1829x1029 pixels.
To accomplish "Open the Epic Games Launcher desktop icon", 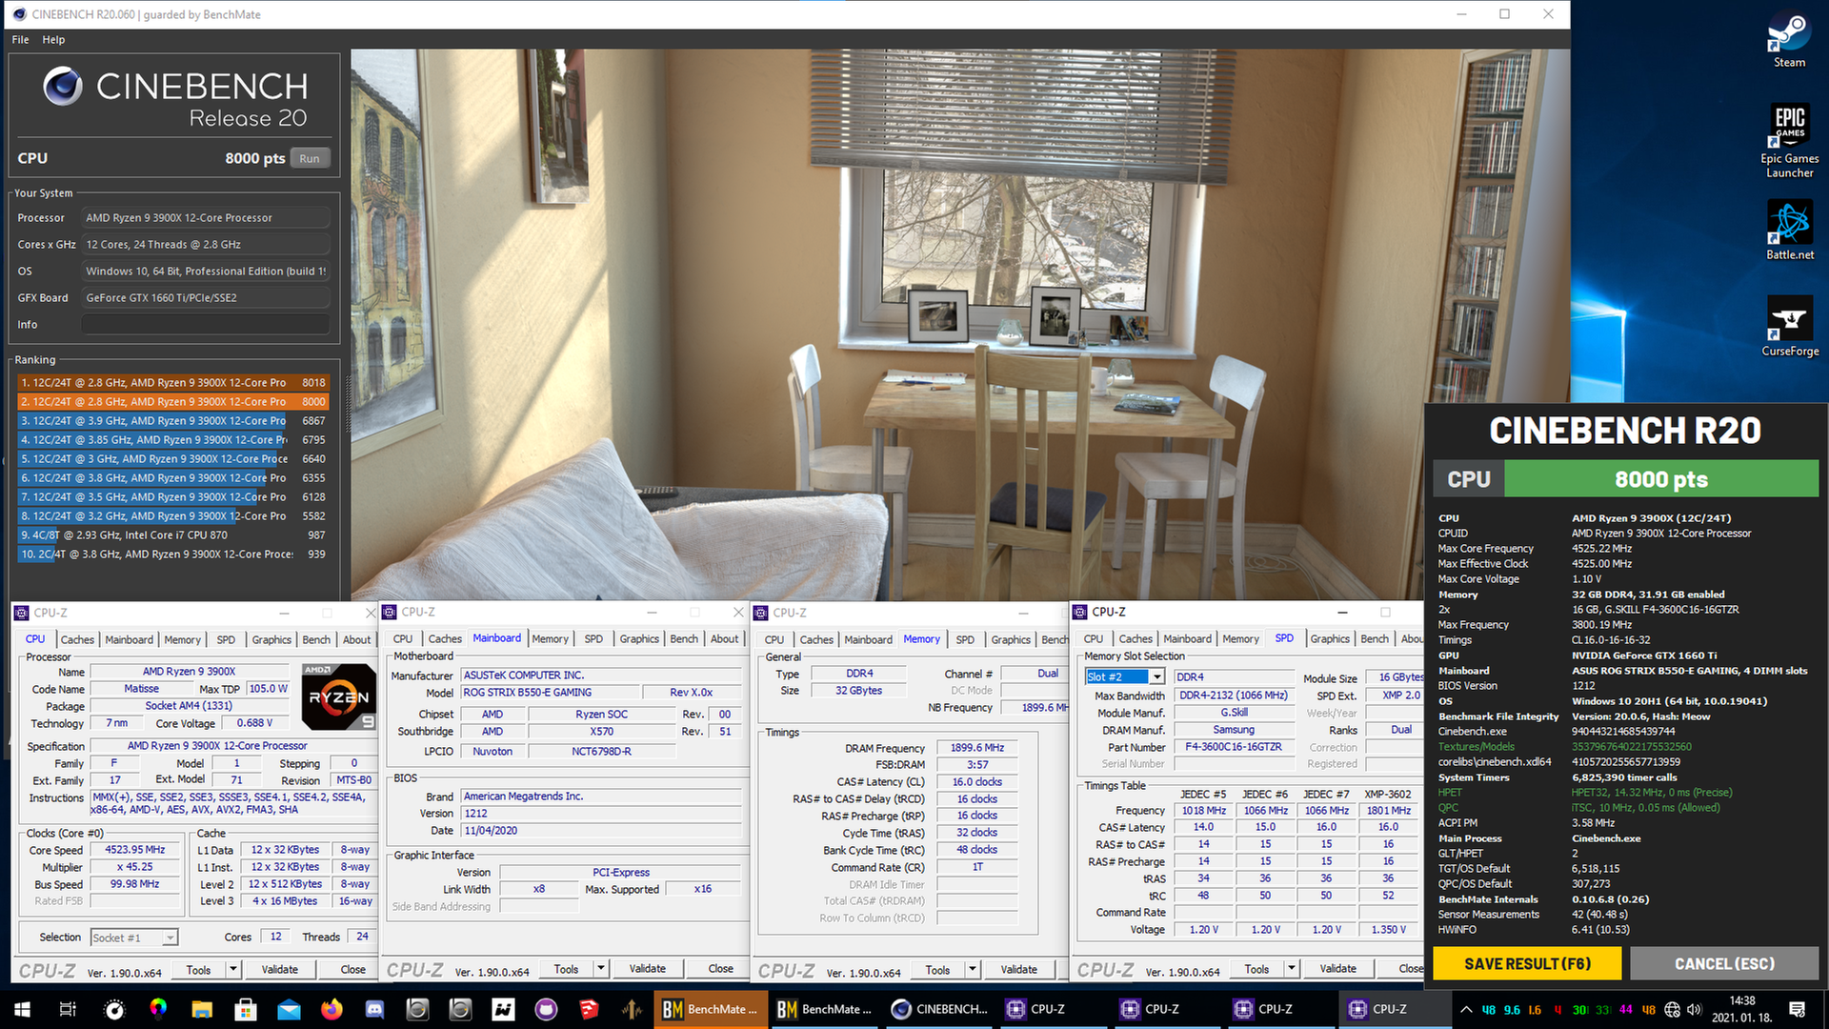I will point(1789,139).
